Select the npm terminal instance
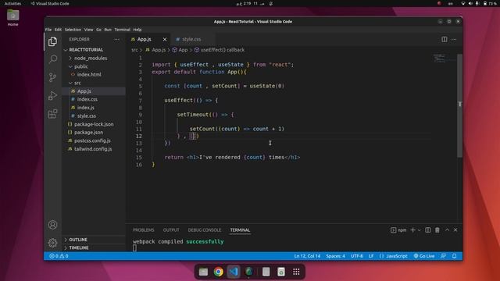The height and width of the screenshot is (281, 500). point(398,230)
